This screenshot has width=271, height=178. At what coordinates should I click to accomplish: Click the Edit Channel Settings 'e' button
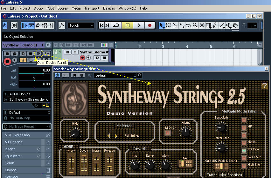tap(48, 45)
